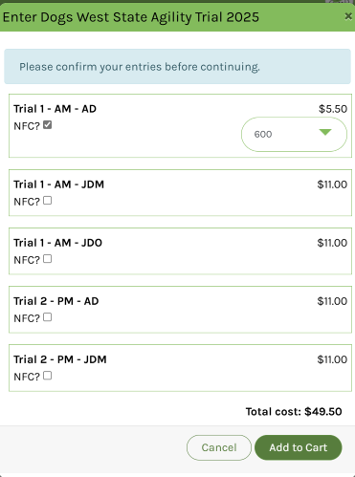Toggle NFC for Trial 2 PM JDM
The image size is (355, 477).
[47, 376]
